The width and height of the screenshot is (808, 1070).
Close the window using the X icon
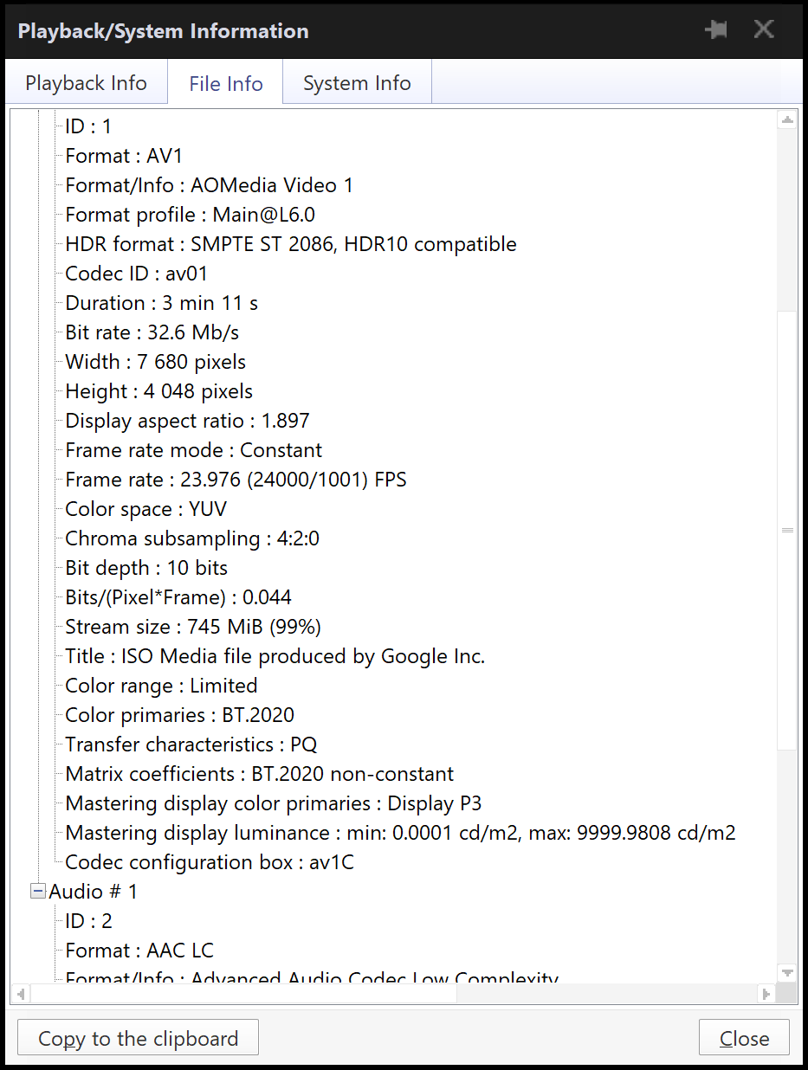click(764, 29)
